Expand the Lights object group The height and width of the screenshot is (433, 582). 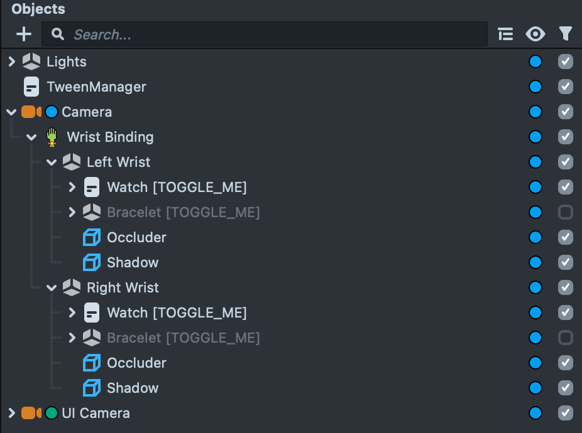pos(11,61)
